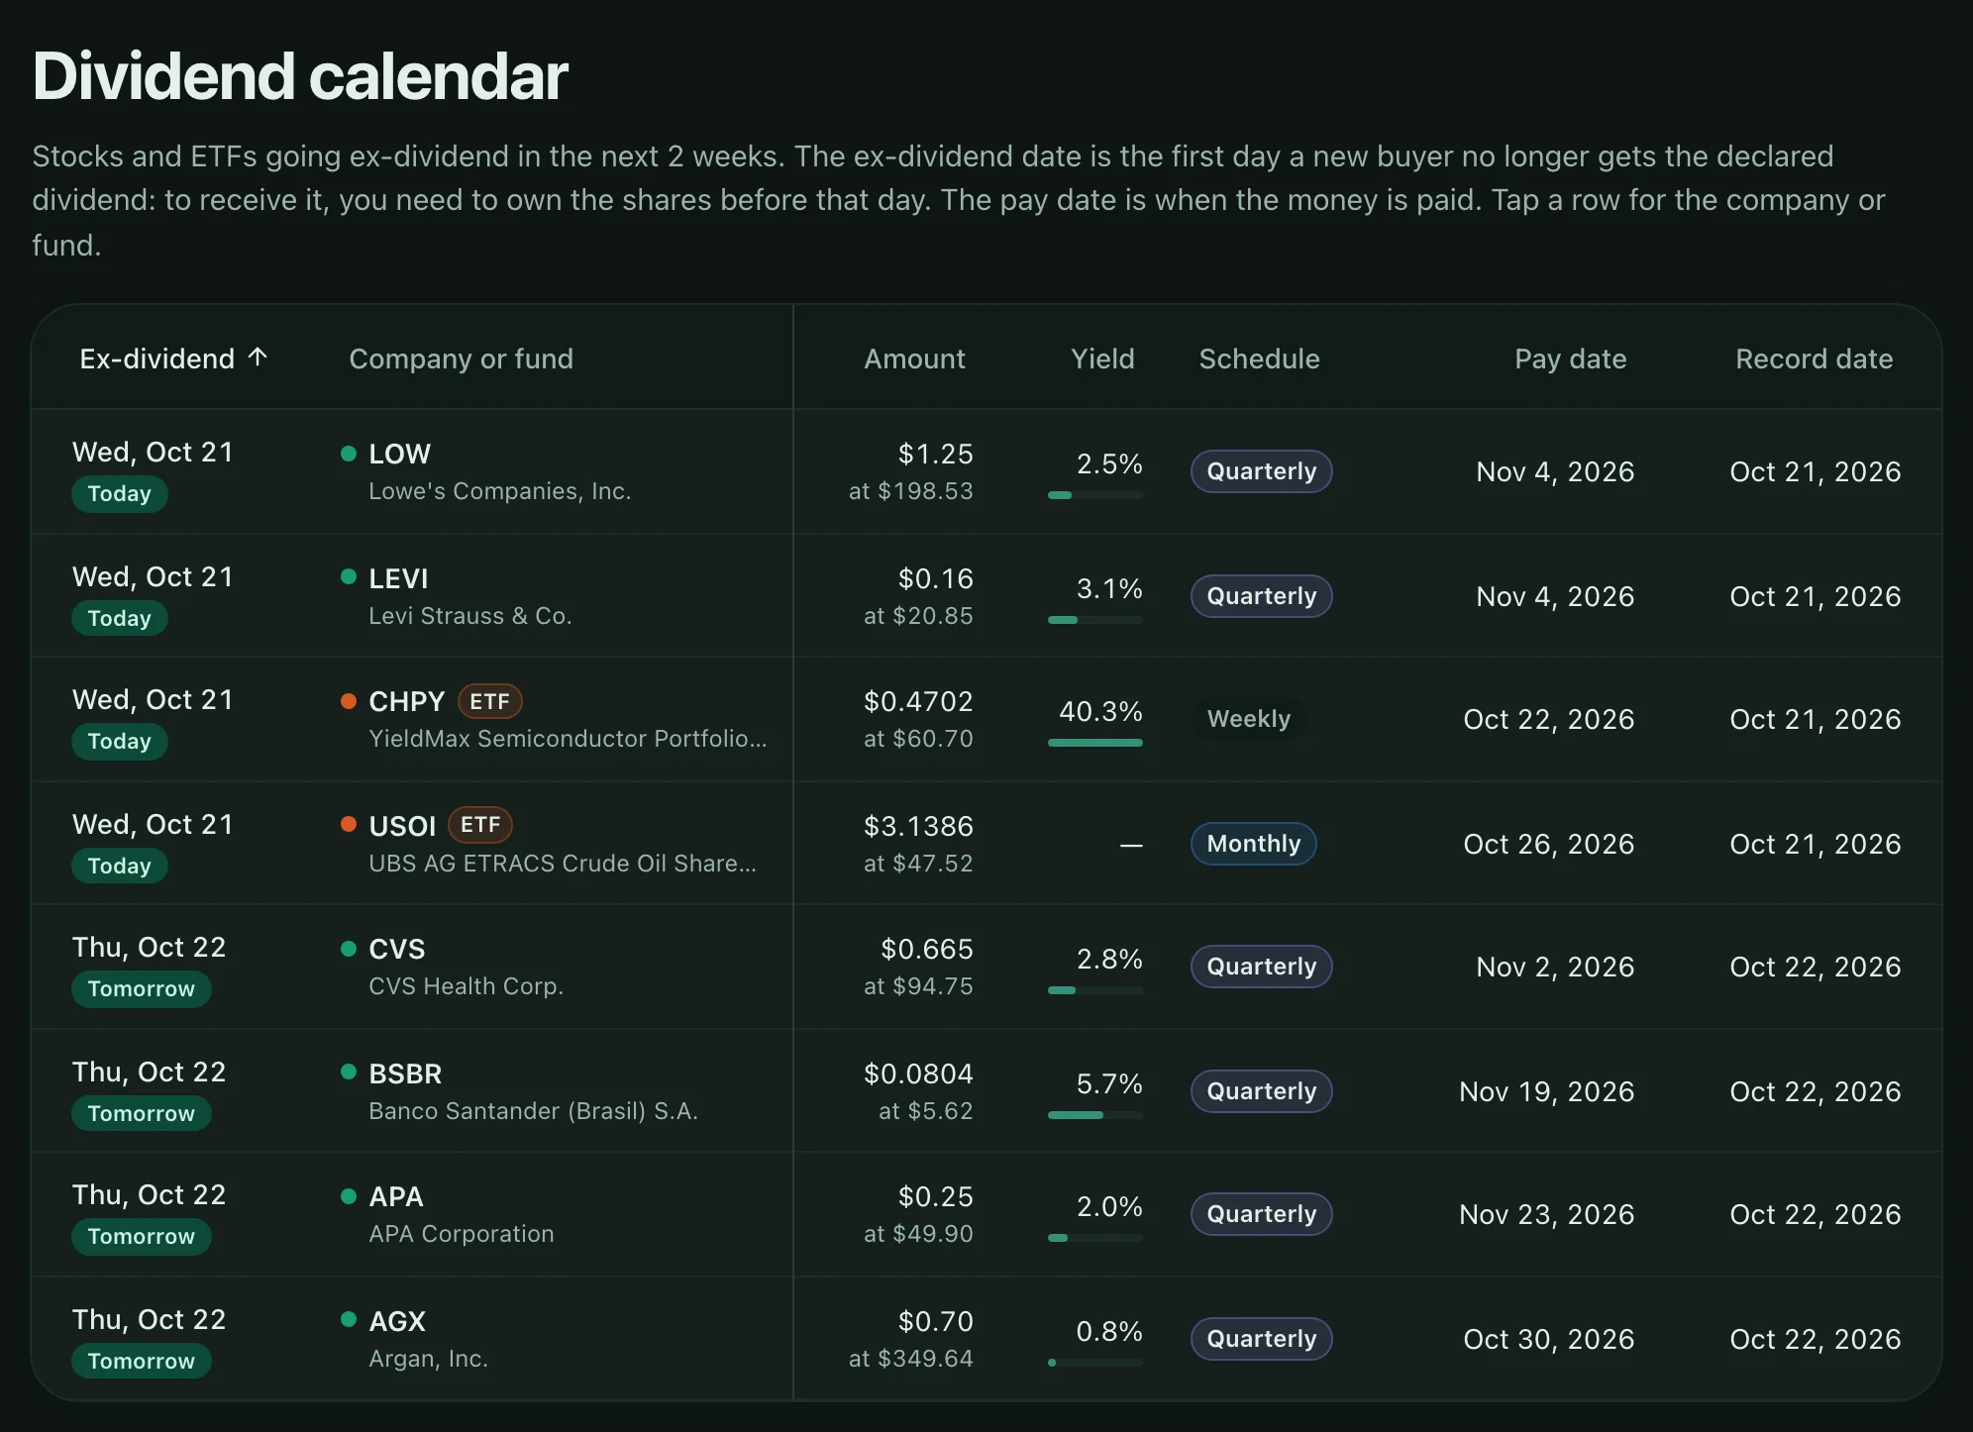This screenshot has width=1973, height=1432.
Task: Click the Tomorrow badge in the AGX row
Action: (x=141, y=1361)
